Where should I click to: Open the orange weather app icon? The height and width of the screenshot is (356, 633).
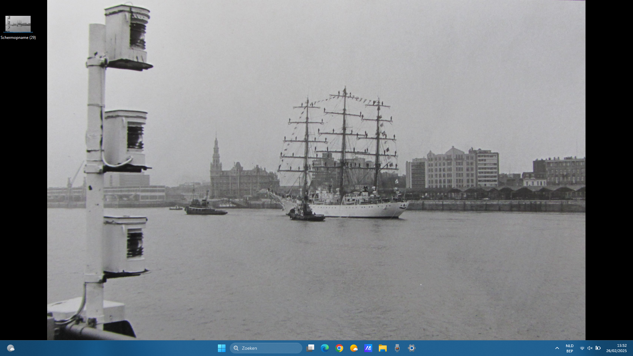pyautogui.click(x=354, y=348)
